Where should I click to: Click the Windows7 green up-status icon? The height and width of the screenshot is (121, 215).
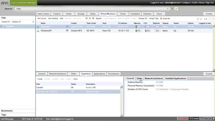pos(38,27)
